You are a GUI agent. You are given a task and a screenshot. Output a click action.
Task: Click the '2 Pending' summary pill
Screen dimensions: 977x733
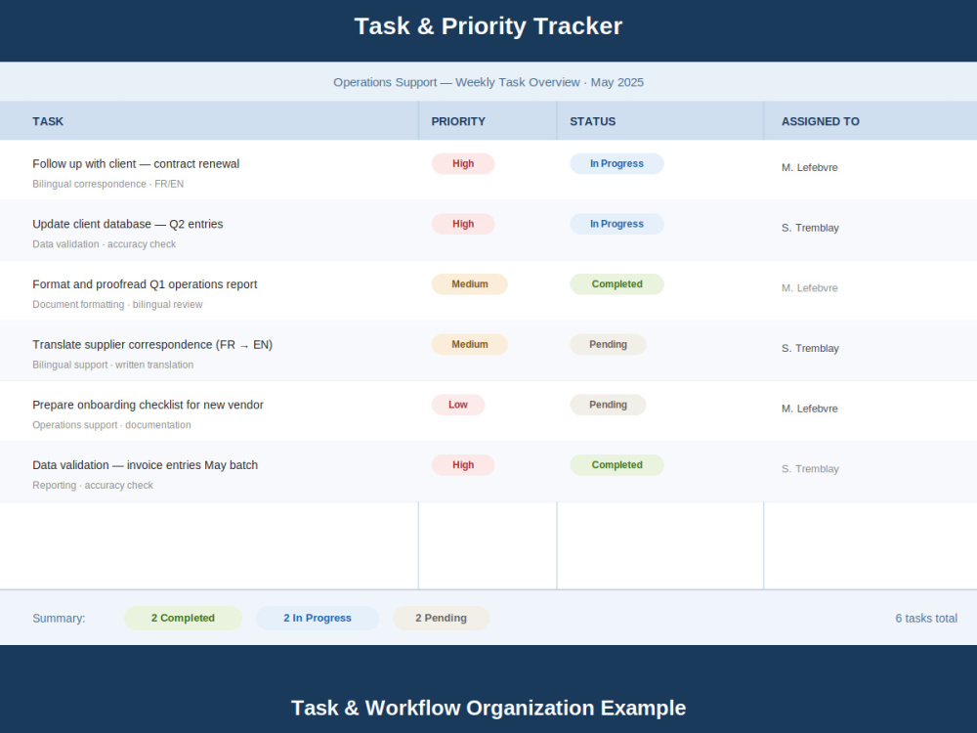point(442,619)
